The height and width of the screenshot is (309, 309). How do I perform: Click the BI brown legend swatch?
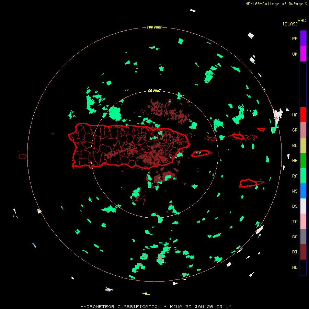click(303, 252)
